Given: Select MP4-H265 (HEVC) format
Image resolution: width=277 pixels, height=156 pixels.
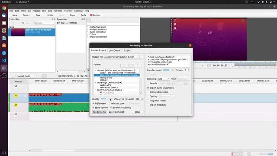Looking at the screenshot, I should (109, 88).
